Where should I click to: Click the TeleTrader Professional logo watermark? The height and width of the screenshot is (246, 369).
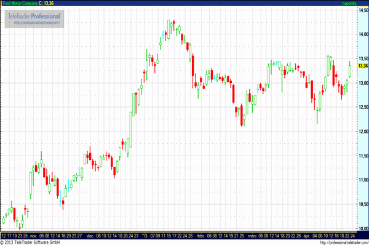pyautogui.click(x=34, y=15)
